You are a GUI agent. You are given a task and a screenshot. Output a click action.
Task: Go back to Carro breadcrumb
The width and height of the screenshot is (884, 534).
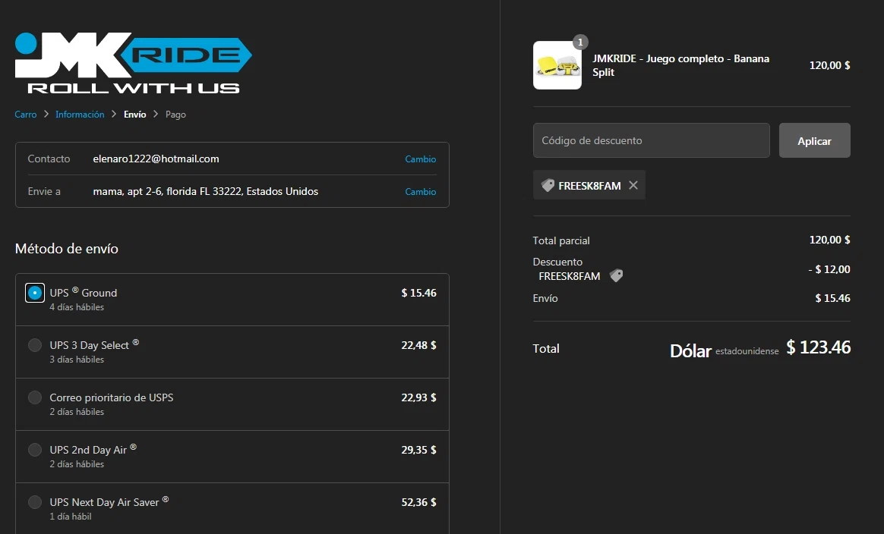25,115
